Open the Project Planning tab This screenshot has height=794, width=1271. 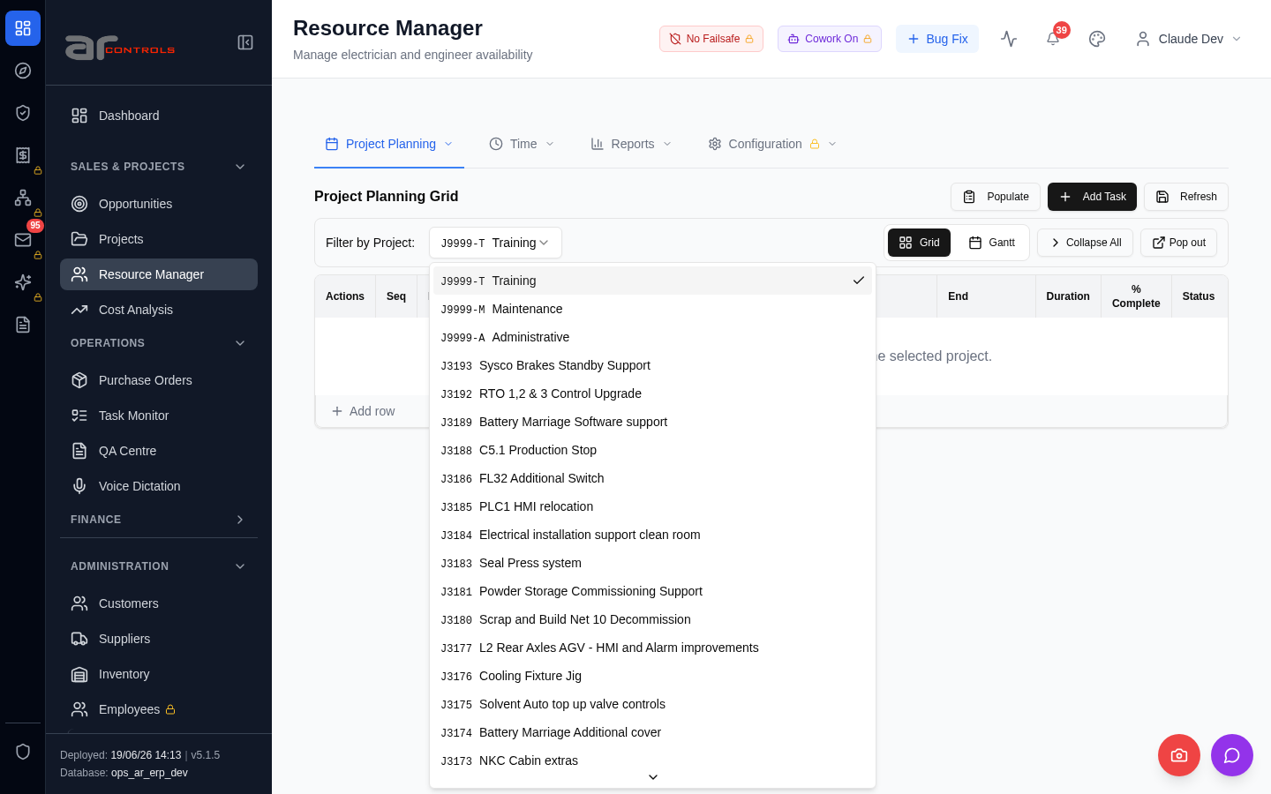click(x=389, y=144)
